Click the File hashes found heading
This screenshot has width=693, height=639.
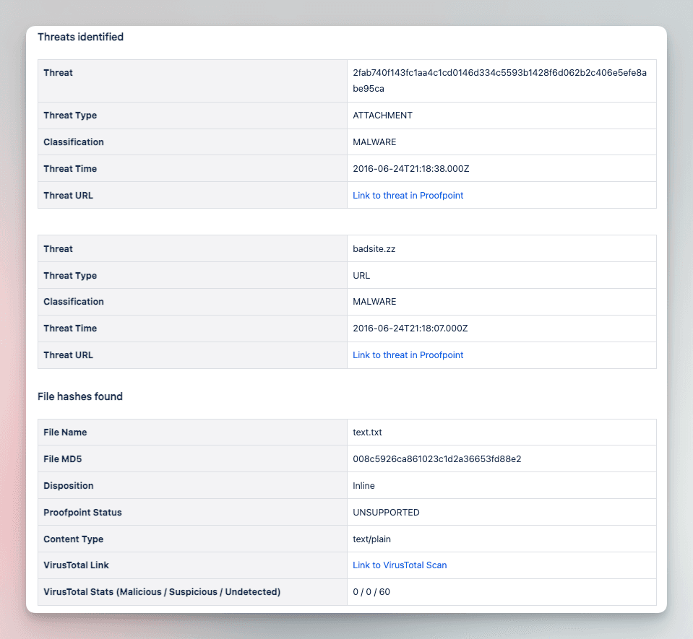80,396
